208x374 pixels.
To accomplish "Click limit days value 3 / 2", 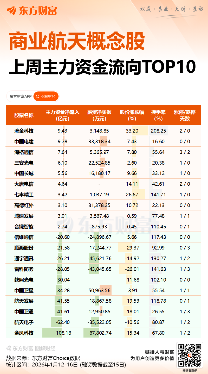I will pyautogui.click(x=185, y=152).
